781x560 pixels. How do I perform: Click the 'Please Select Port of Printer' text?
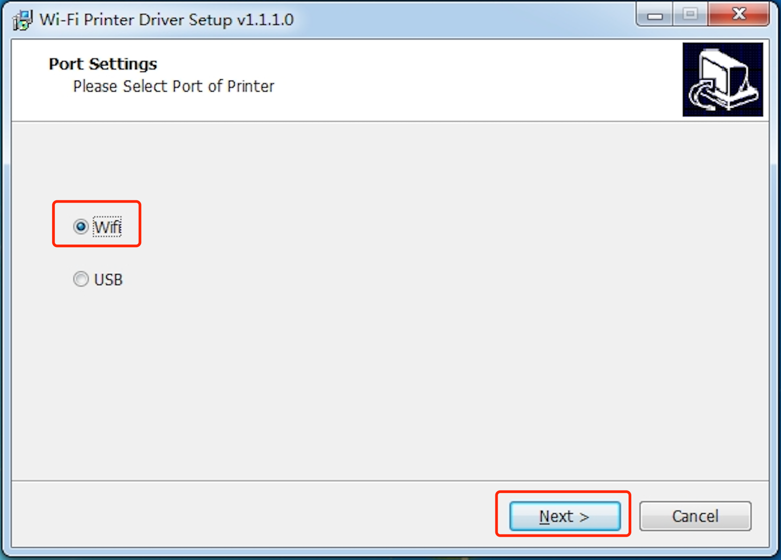click(173, 86)
